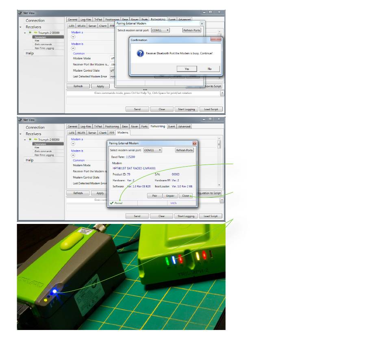The height and width of the screenshot is (343, 386).
Task: Collapse the Triumph-2 00089 node in the lower window
Action: [x=25, y=140]
